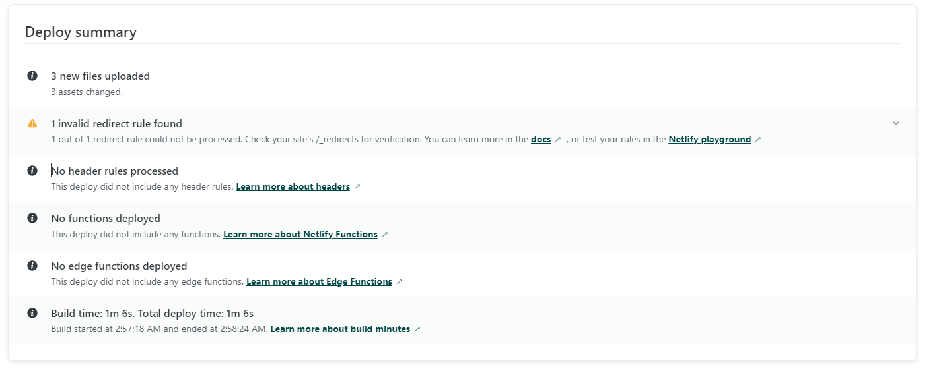The height and width of the screenshot is (369, 943).
Task: Click external arrow after build minutes link
Action: [417, 329]
